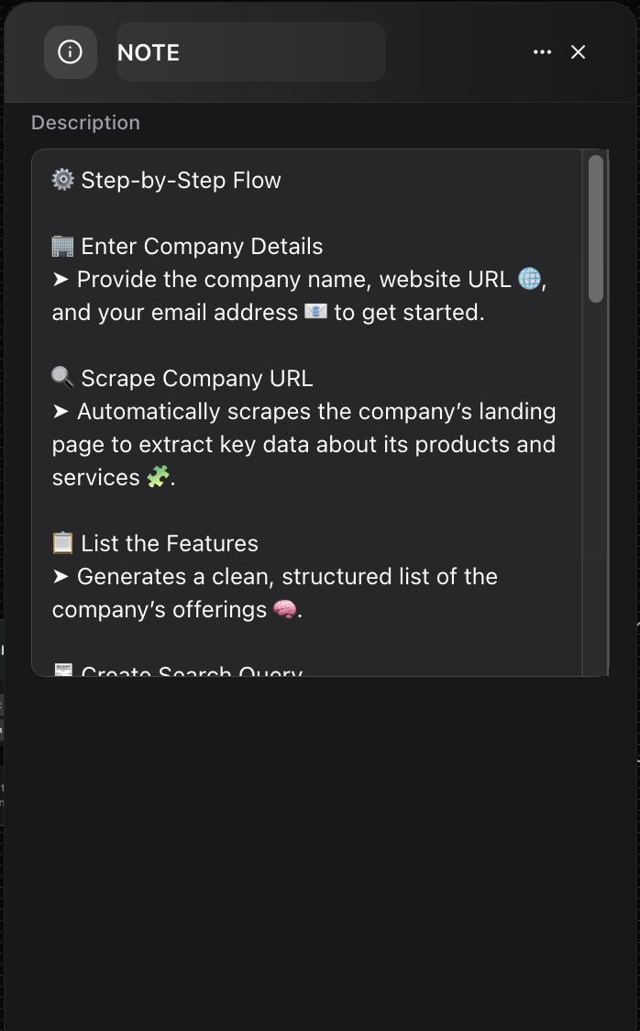The image size is (640, 1031).
Task: Click the scrollbar thumb on the description panel
Action: point(596,229)
